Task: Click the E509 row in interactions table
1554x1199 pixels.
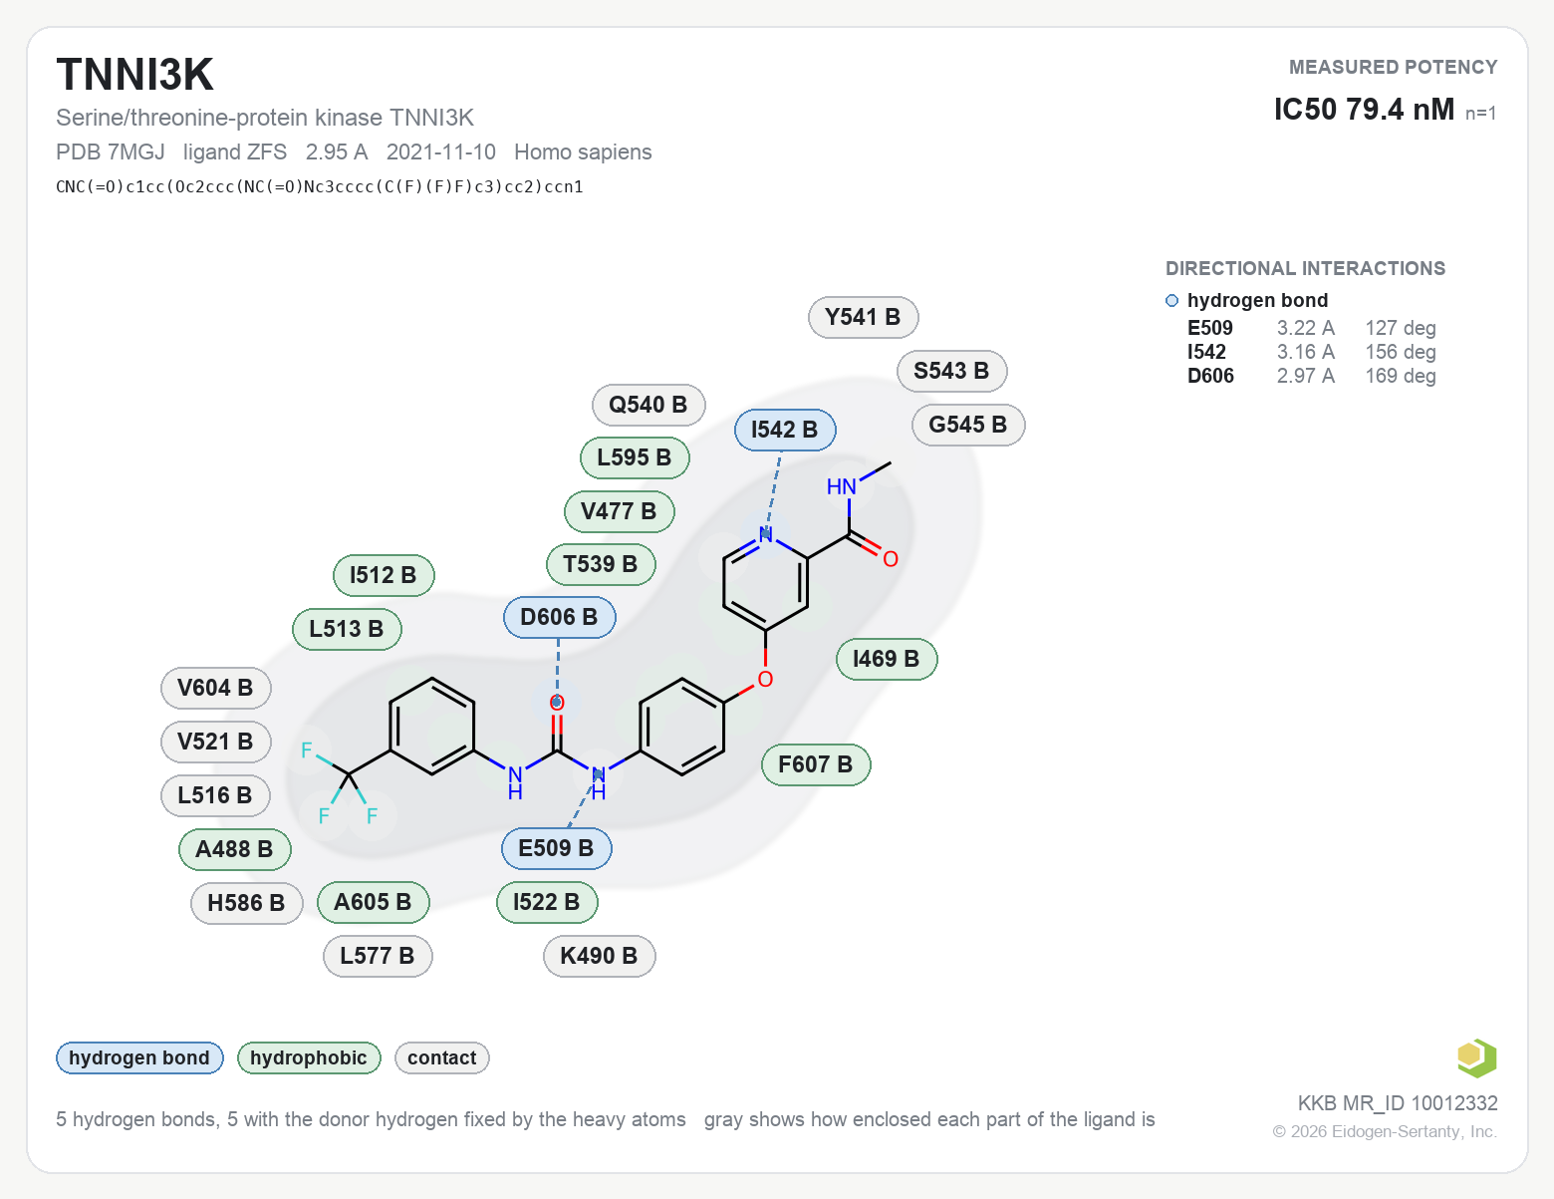Action: point(1311,328)
